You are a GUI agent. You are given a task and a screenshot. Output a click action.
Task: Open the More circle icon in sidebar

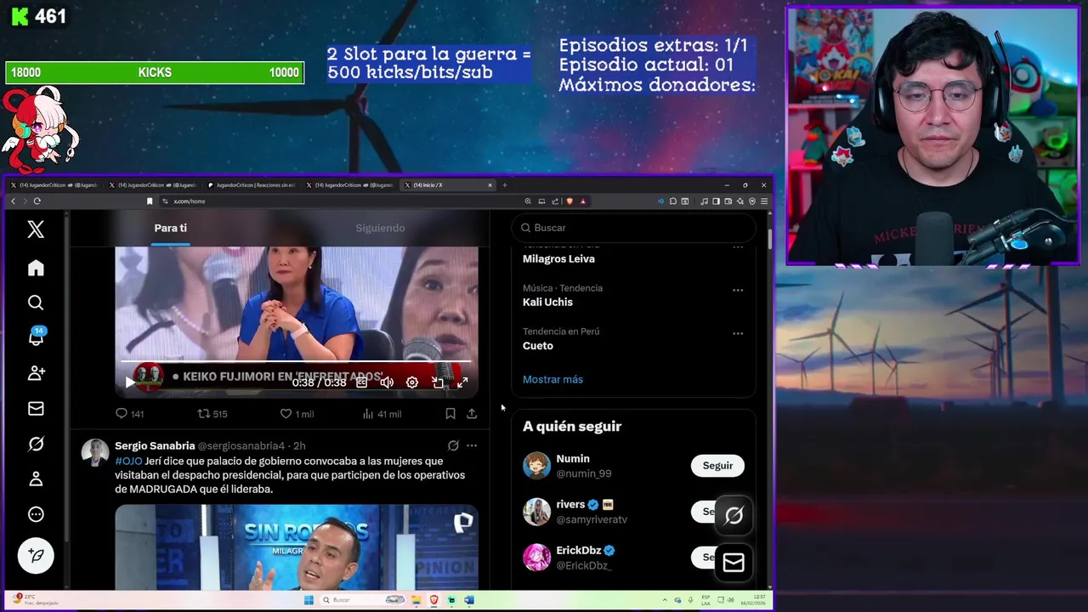pos(36,514)
